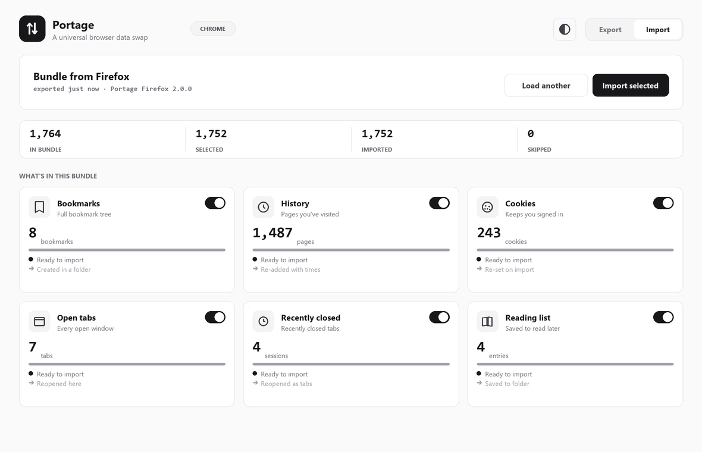
Task: Click the 'Created in a folder' note
Action: (64, 269)
